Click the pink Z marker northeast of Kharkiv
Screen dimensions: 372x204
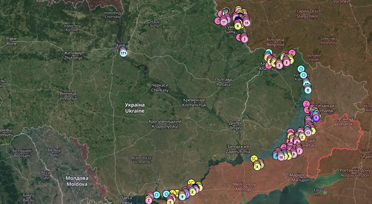pos(292,53)
